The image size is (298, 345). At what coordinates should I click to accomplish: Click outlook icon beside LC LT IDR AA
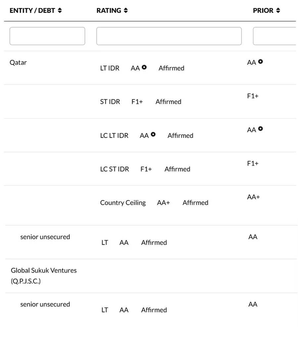153,134
